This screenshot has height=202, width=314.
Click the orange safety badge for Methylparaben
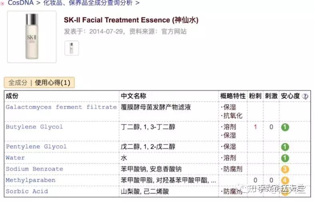point(285,180)
